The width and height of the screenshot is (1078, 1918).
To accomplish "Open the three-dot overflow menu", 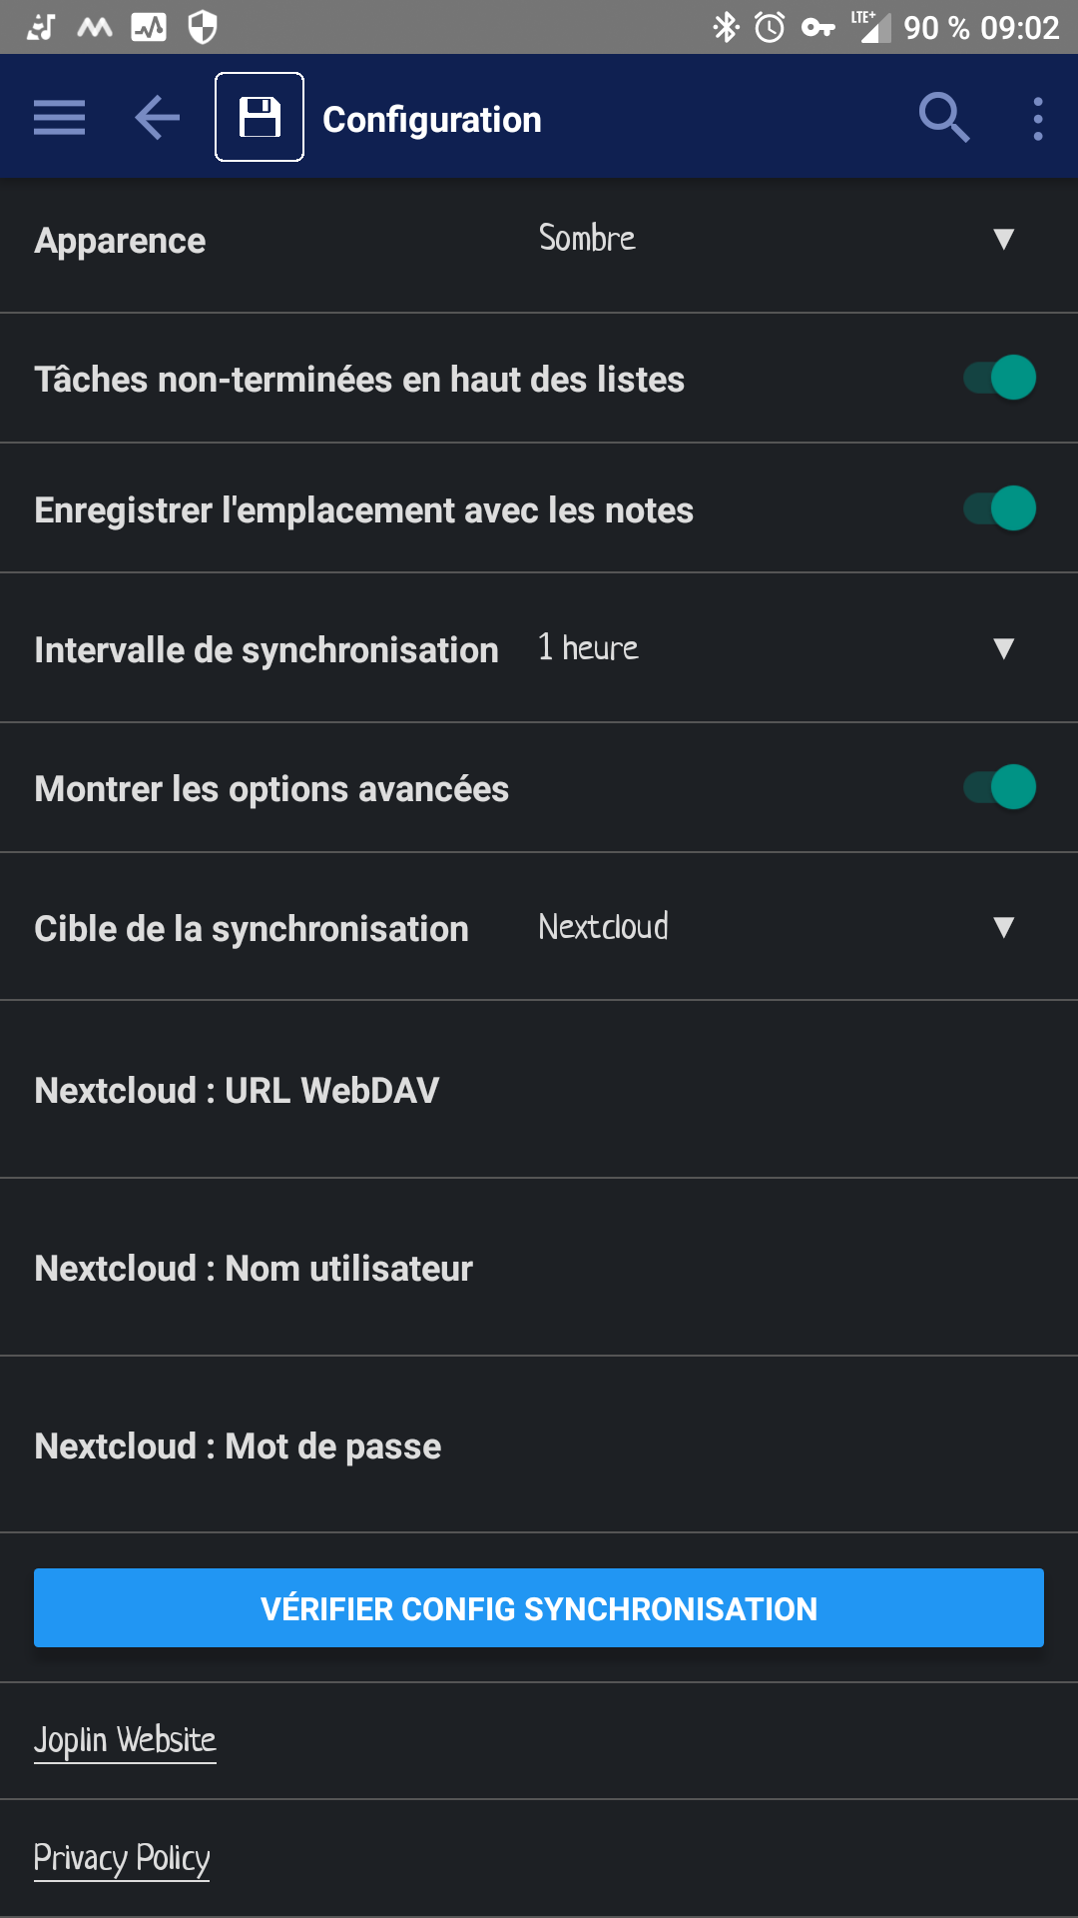I will tap(1038, 118).
